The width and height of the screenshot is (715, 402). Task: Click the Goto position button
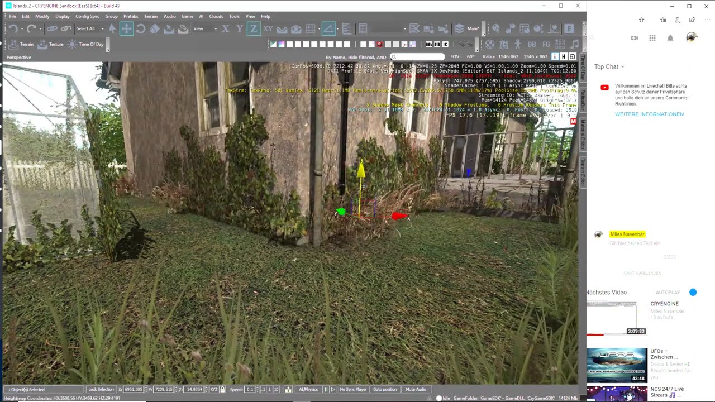385,389
